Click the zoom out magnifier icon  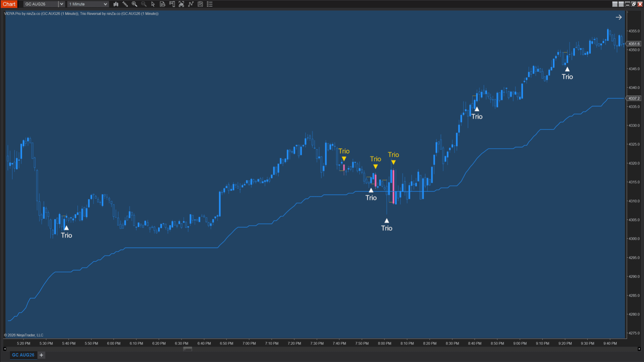click(x=144, y=4)
